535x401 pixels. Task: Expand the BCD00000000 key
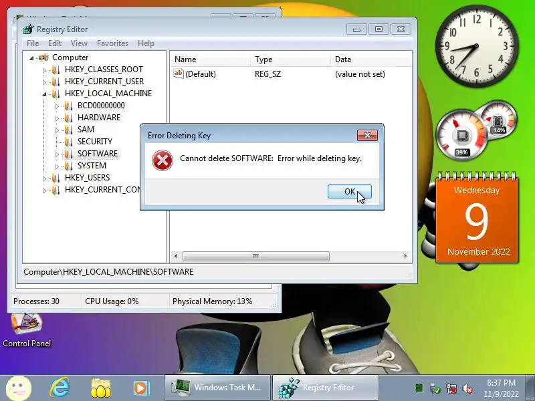[x=57, y=106]
